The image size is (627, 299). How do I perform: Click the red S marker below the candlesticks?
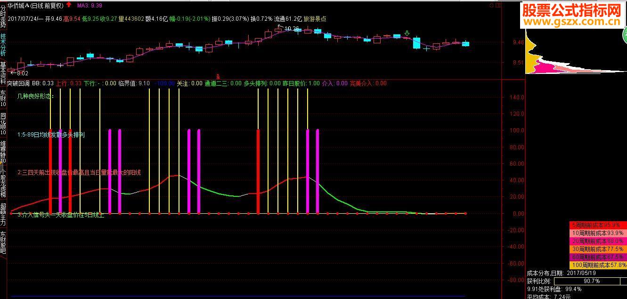(x=218, y=75)
